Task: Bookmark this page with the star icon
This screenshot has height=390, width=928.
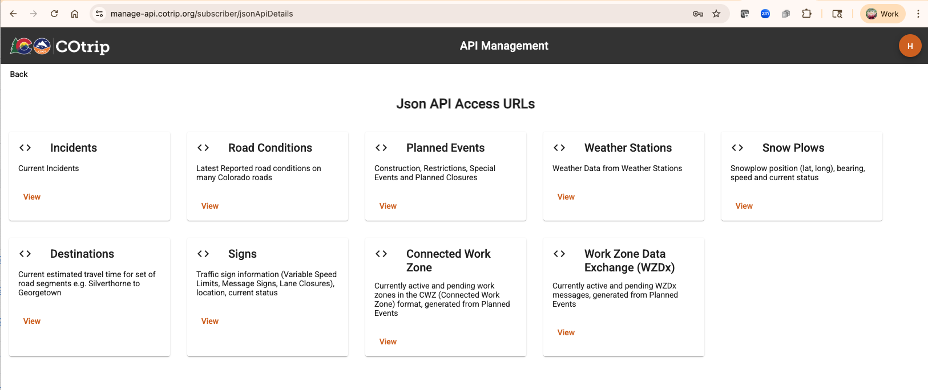Action: coord(716,14)
